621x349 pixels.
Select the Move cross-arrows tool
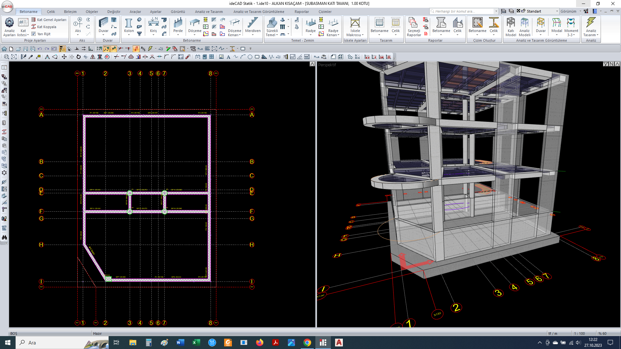[64, 57]
